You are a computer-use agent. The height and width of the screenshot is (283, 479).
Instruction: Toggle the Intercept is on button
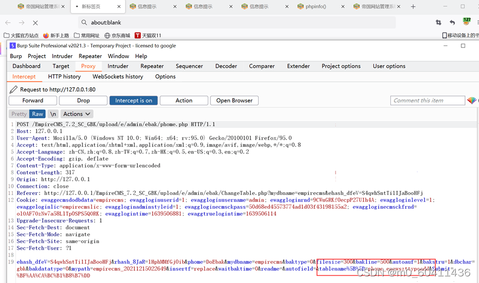coord(133,101)
